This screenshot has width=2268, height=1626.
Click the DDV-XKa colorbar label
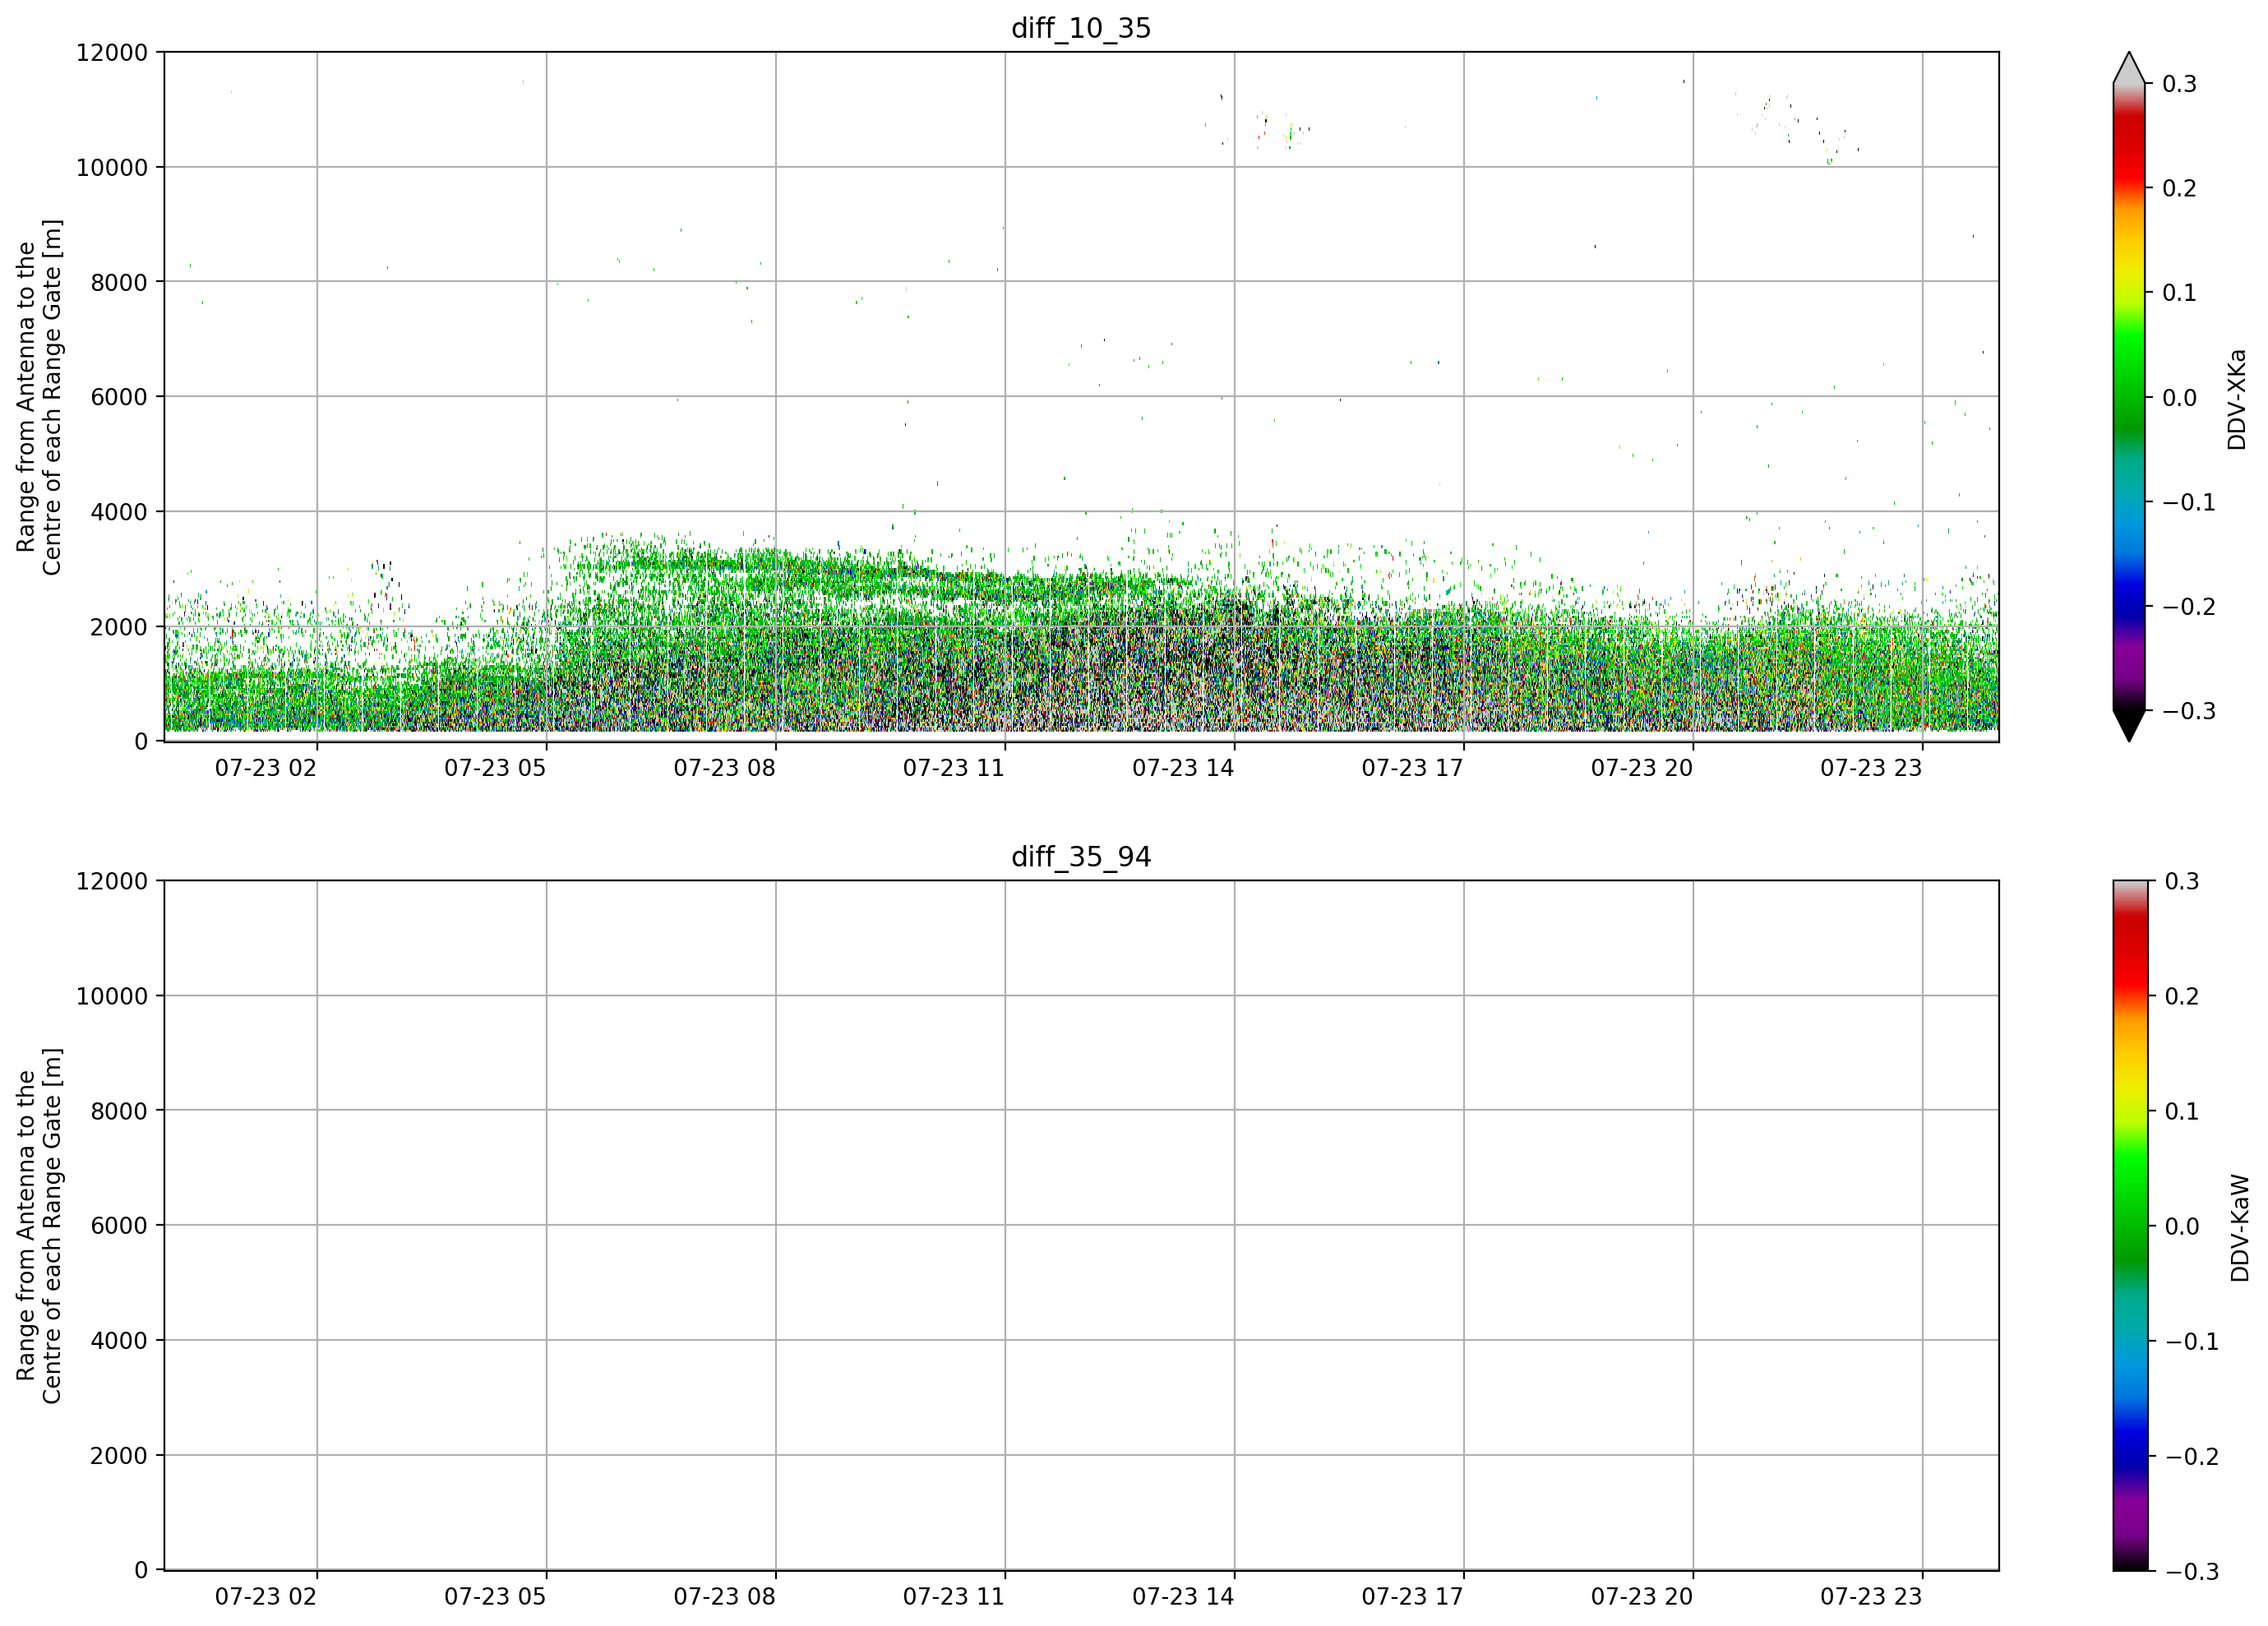pos(2237,399)
